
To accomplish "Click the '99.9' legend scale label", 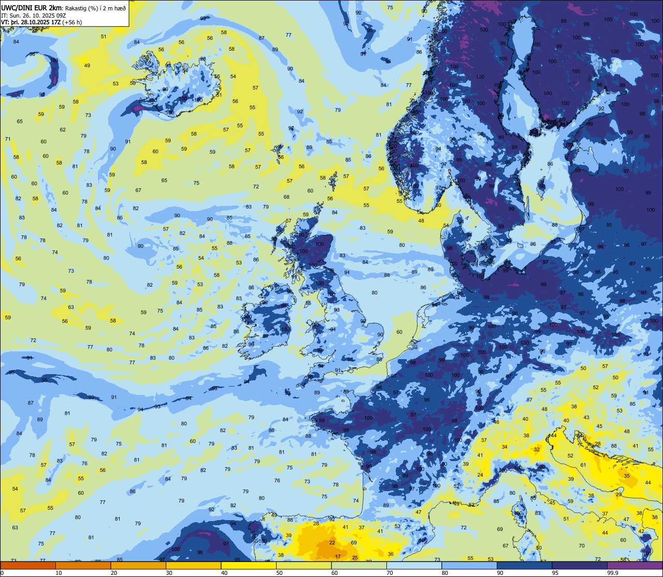I will (x=613, y=573).
